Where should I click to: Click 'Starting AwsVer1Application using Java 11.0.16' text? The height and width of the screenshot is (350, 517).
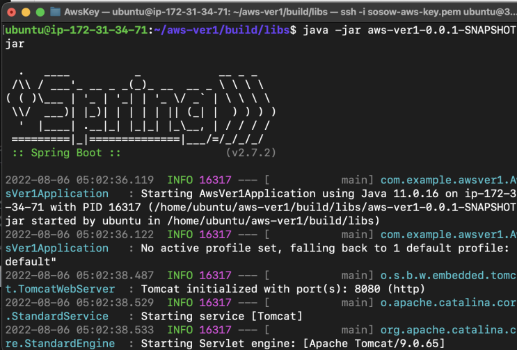(289, 194)
